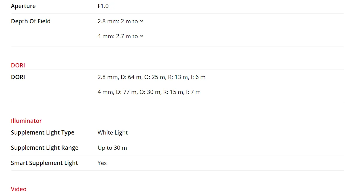Click the infinity symbol in 2.8 mm row

coord(141,21)
